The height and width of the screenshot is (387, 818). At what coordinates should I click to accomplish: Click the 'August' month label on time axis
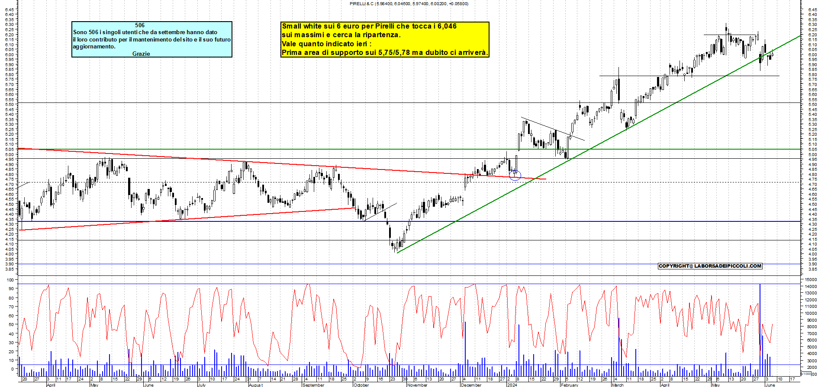pyautogui.click(x=256, y=385)
